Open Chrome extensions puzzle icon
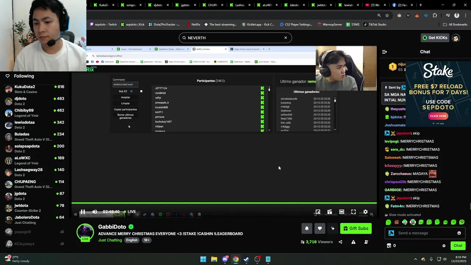The width and height of the screenshot is (471, 265). pyautogui.click(x=435, y=15)
